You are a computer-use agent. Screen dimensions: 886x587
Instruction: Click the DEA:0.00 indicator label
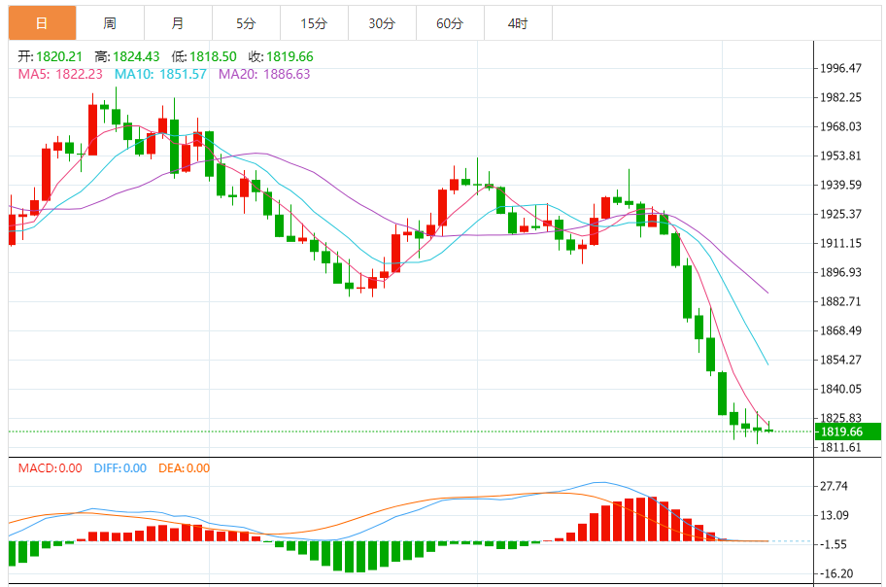(185, 468)
